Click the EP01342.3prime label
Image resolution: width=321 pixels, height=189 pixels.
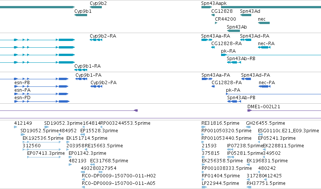[x=88, y=153]
